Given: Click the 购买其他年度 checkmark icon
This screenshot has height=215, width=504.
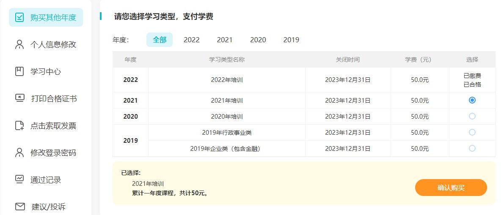Looking at the screenshot, I should (x=19, y=17).
